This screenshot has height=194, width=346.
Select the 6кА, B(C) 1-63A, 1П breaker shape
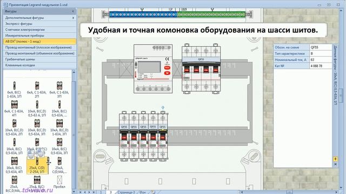[x=15, y=89]
